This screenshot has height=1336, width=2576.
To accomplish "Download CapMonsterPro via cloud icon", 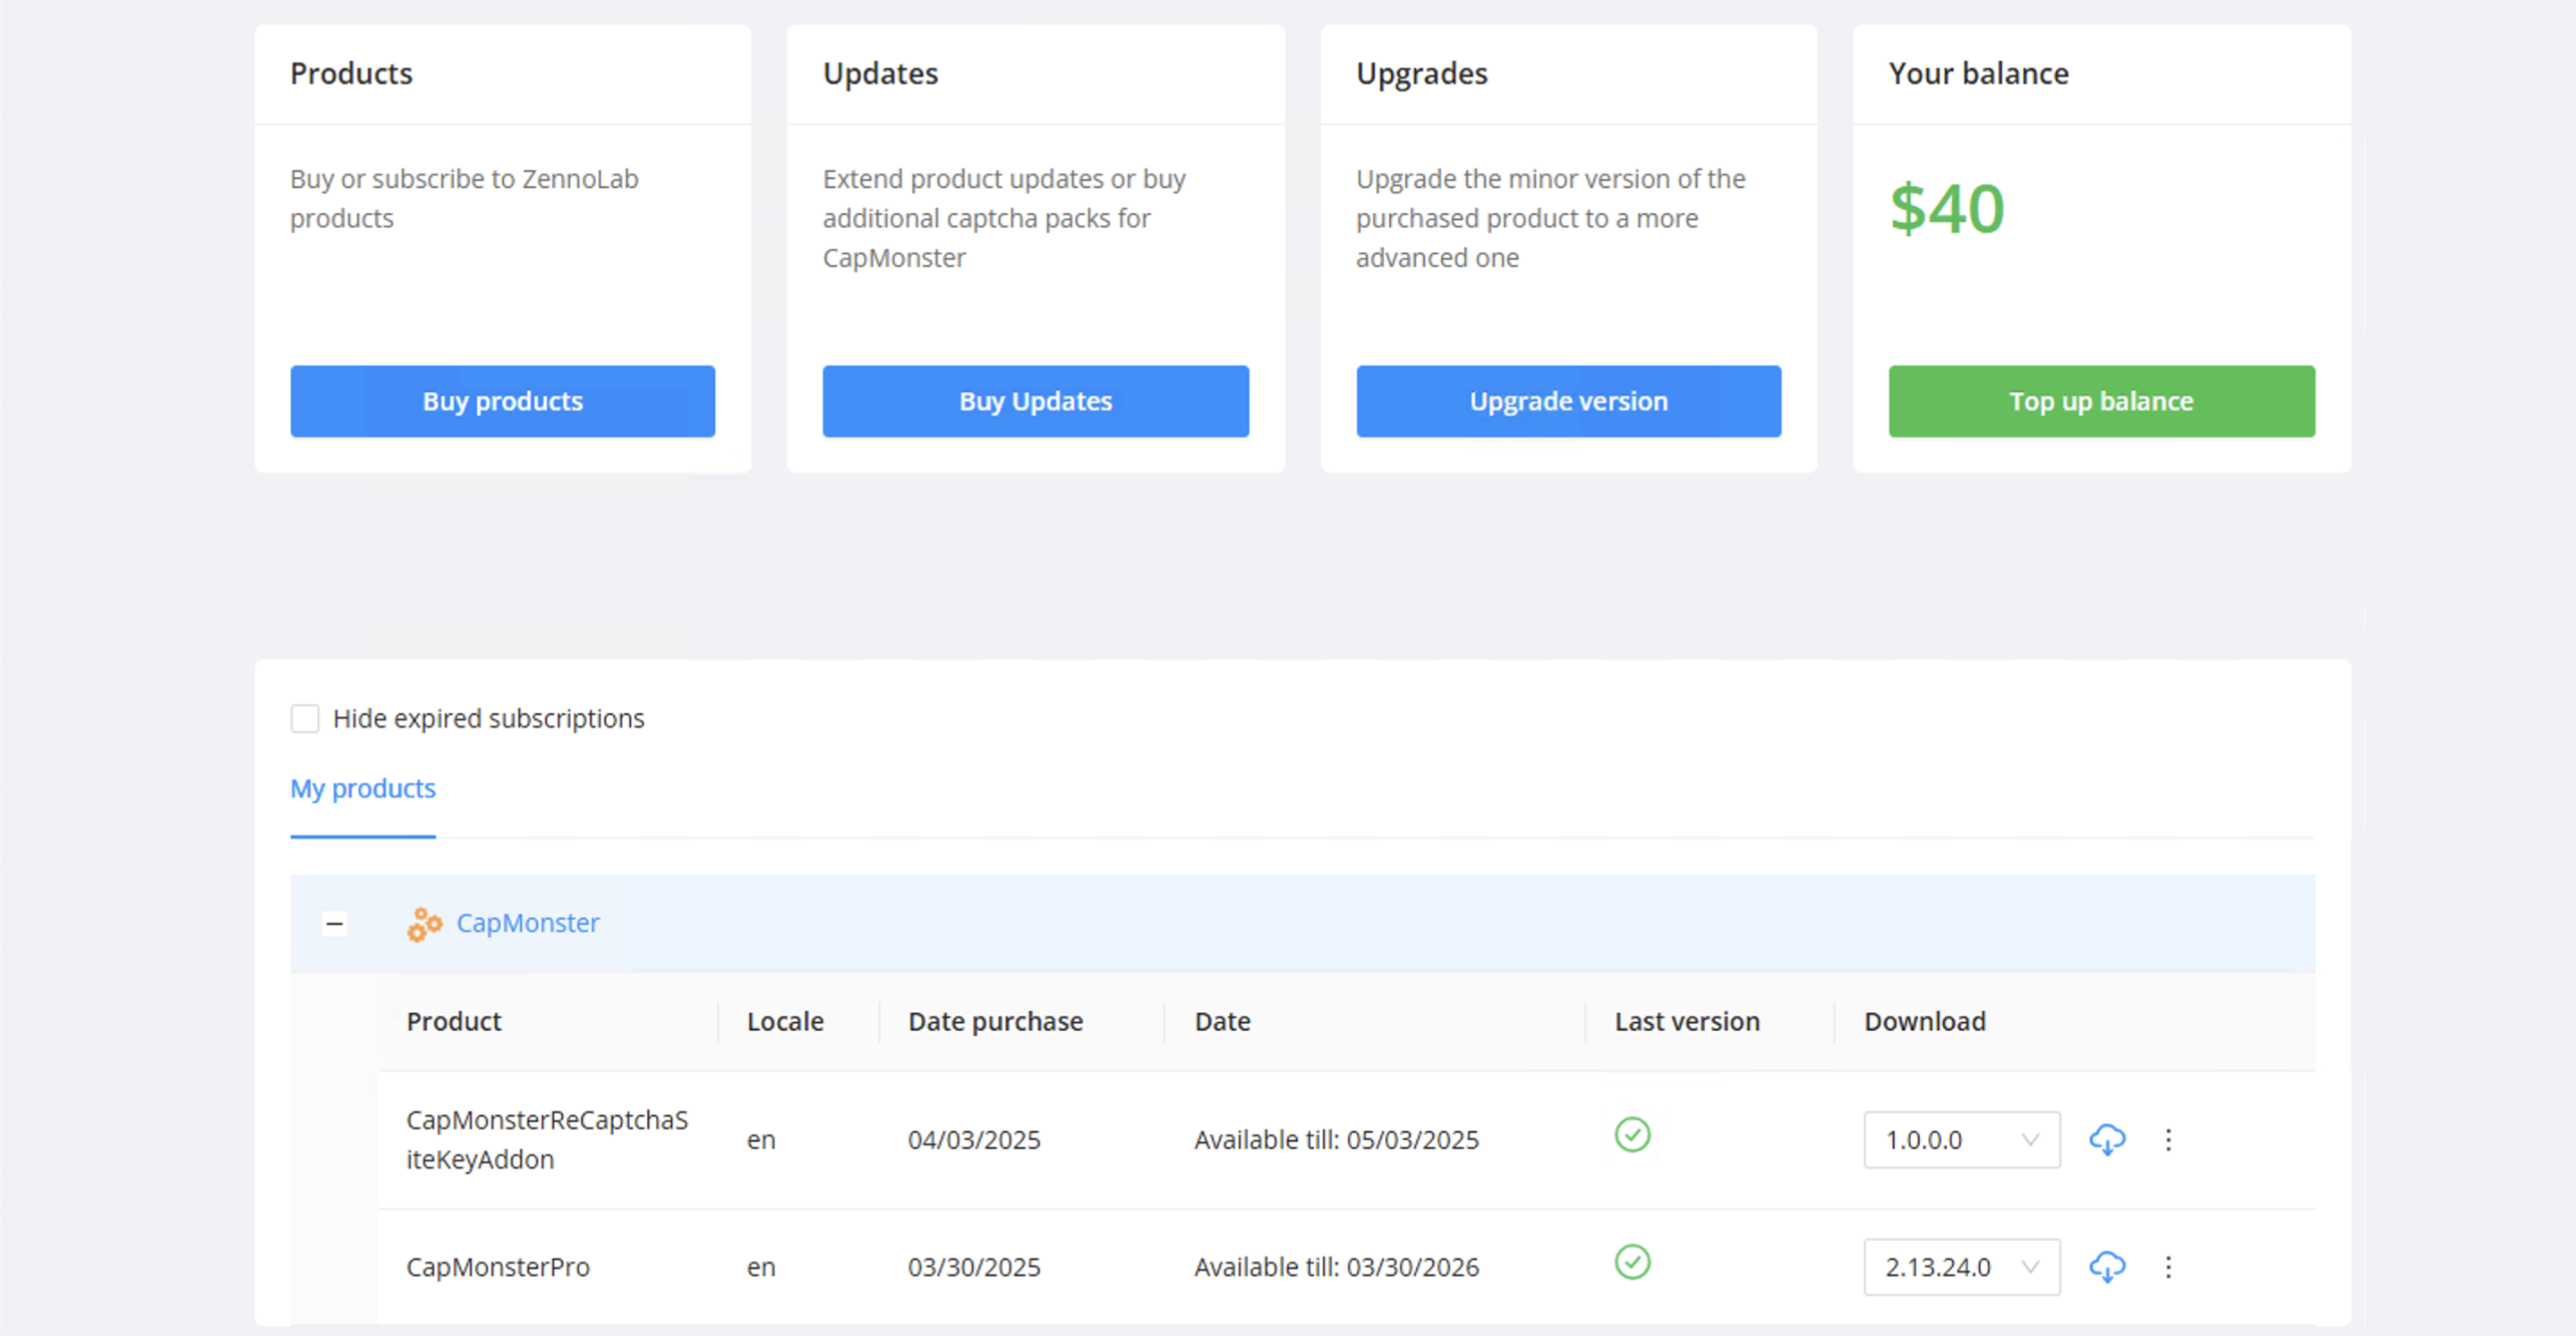I will click(2107, 1267).
